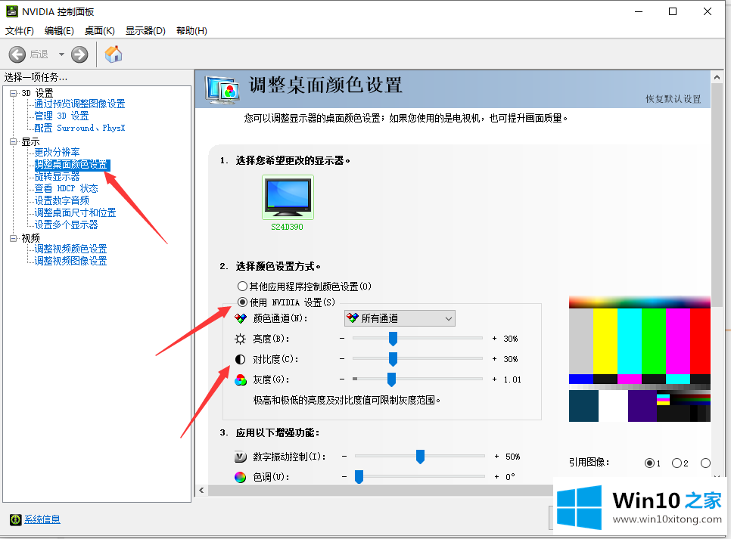This screenshot has width=731, height=539.
Task: Open 更改分辨率 task
Action: [57, 152]
